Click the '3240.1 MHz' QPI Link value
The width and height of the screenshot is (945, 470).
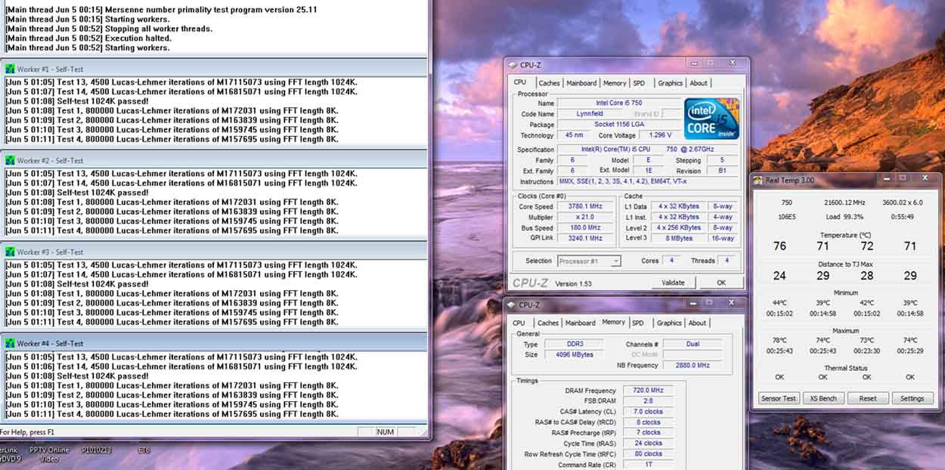click(587, 238)
